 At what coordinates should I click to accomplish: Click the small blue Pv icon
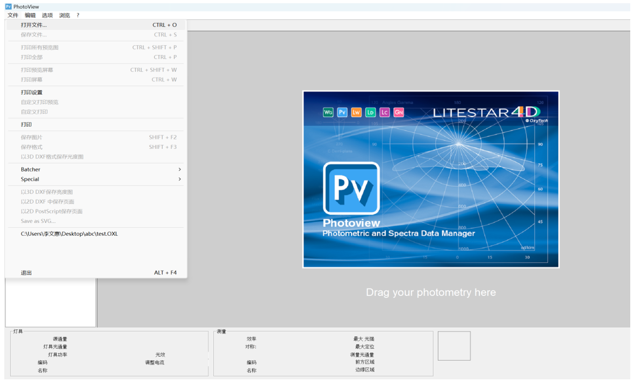coord(342,112)
